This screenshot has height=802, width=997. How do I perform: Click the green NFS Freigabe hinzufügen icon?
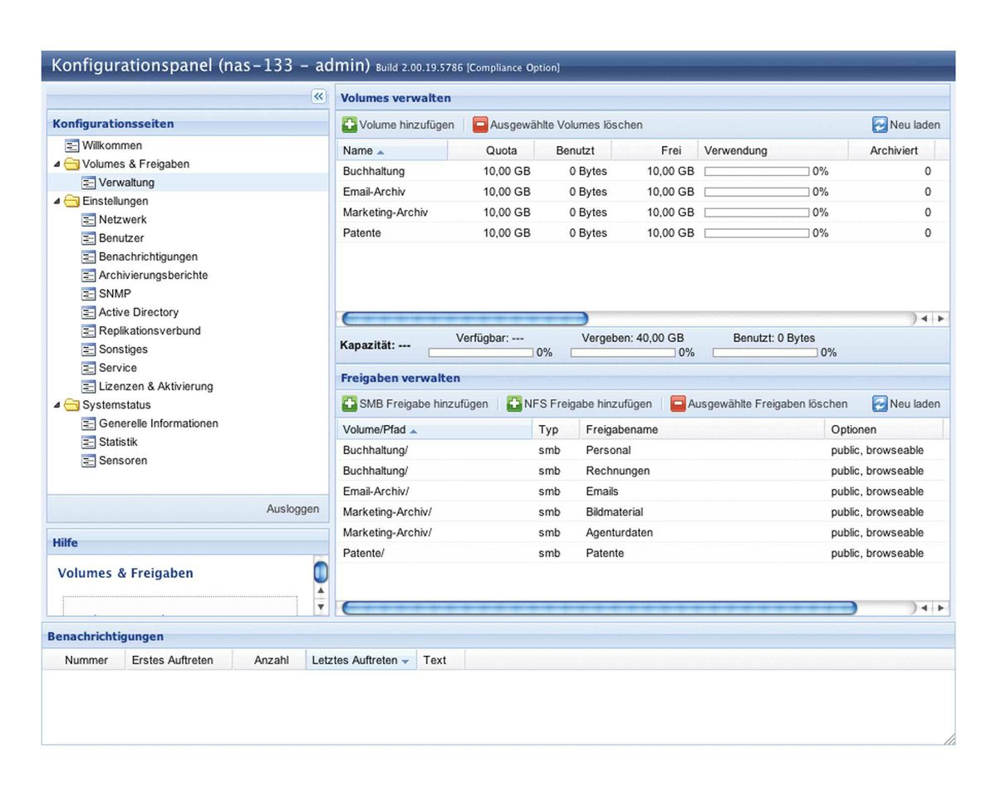tap(514, 404)
